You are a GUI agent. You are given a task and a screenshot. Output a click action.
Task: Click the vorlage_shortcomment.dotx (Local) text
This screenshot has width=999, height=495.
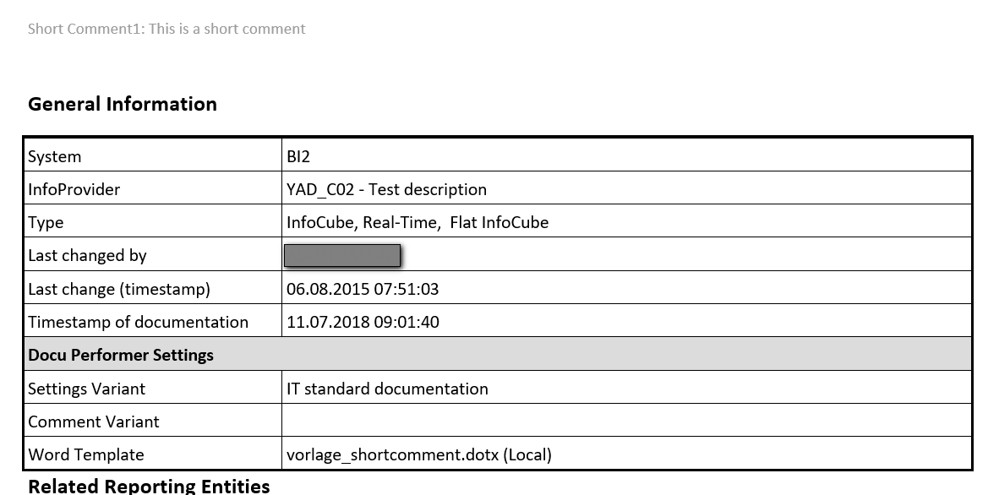(419, 454)
